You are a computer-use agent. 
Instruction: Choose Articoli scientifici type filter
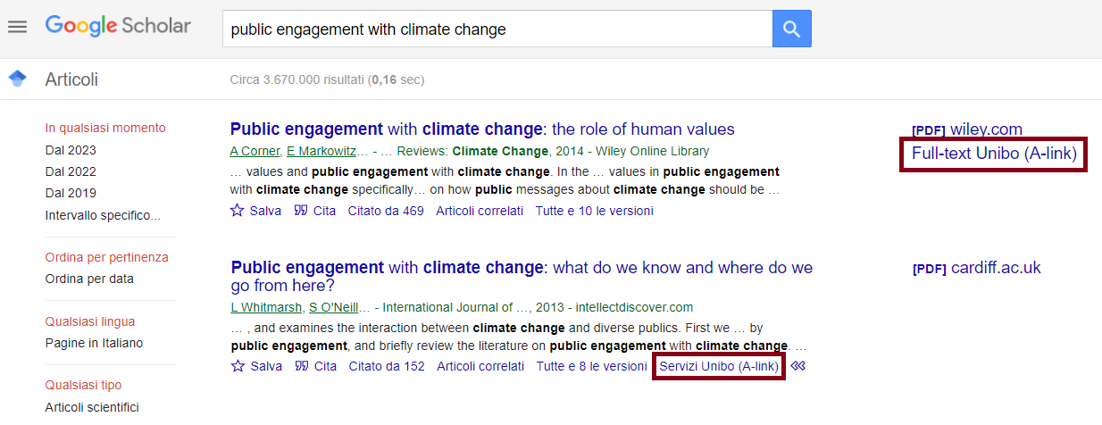coord(92,407)
